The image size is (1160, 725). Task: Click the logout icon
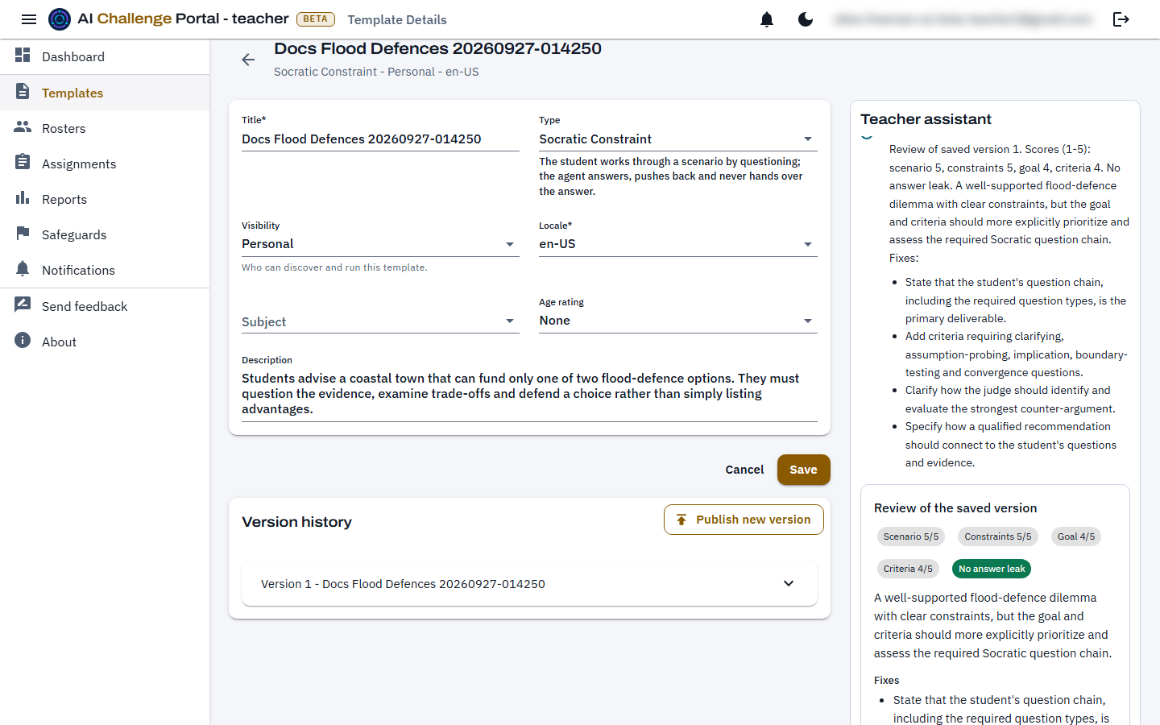[x=1121, y=19]
